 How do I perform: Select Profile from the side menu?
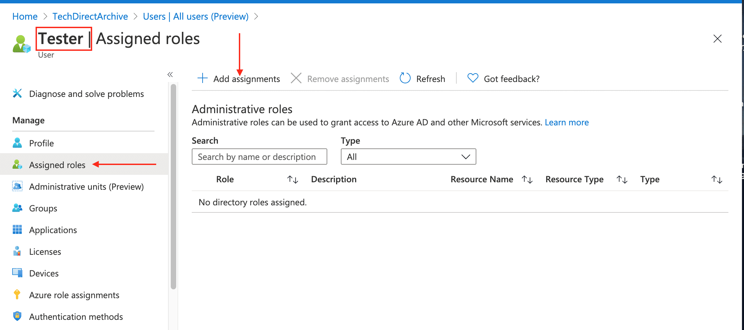click(41, 143)
